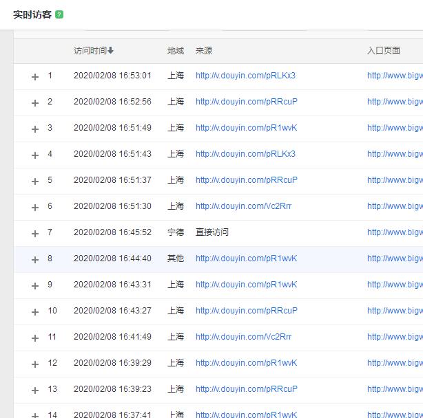This screenshot has height=418, width=423.
Task: Expand visitor row 9 details
Action: [35, 286]
